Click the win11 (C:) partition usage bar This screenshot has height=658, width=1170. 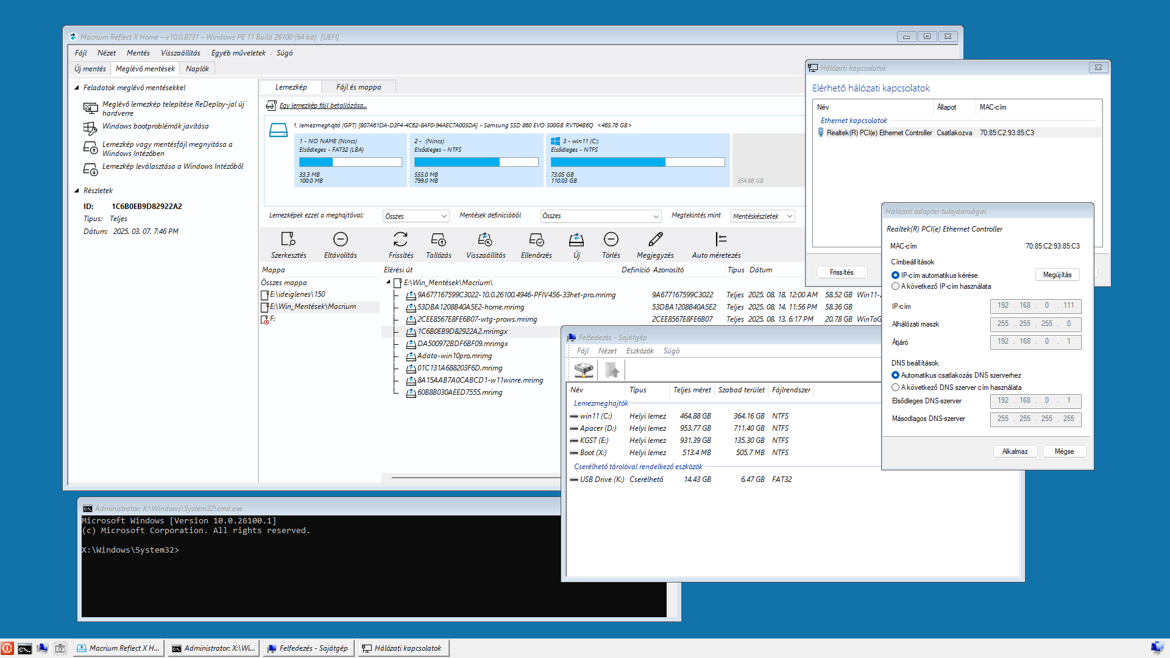pos(637,162)
